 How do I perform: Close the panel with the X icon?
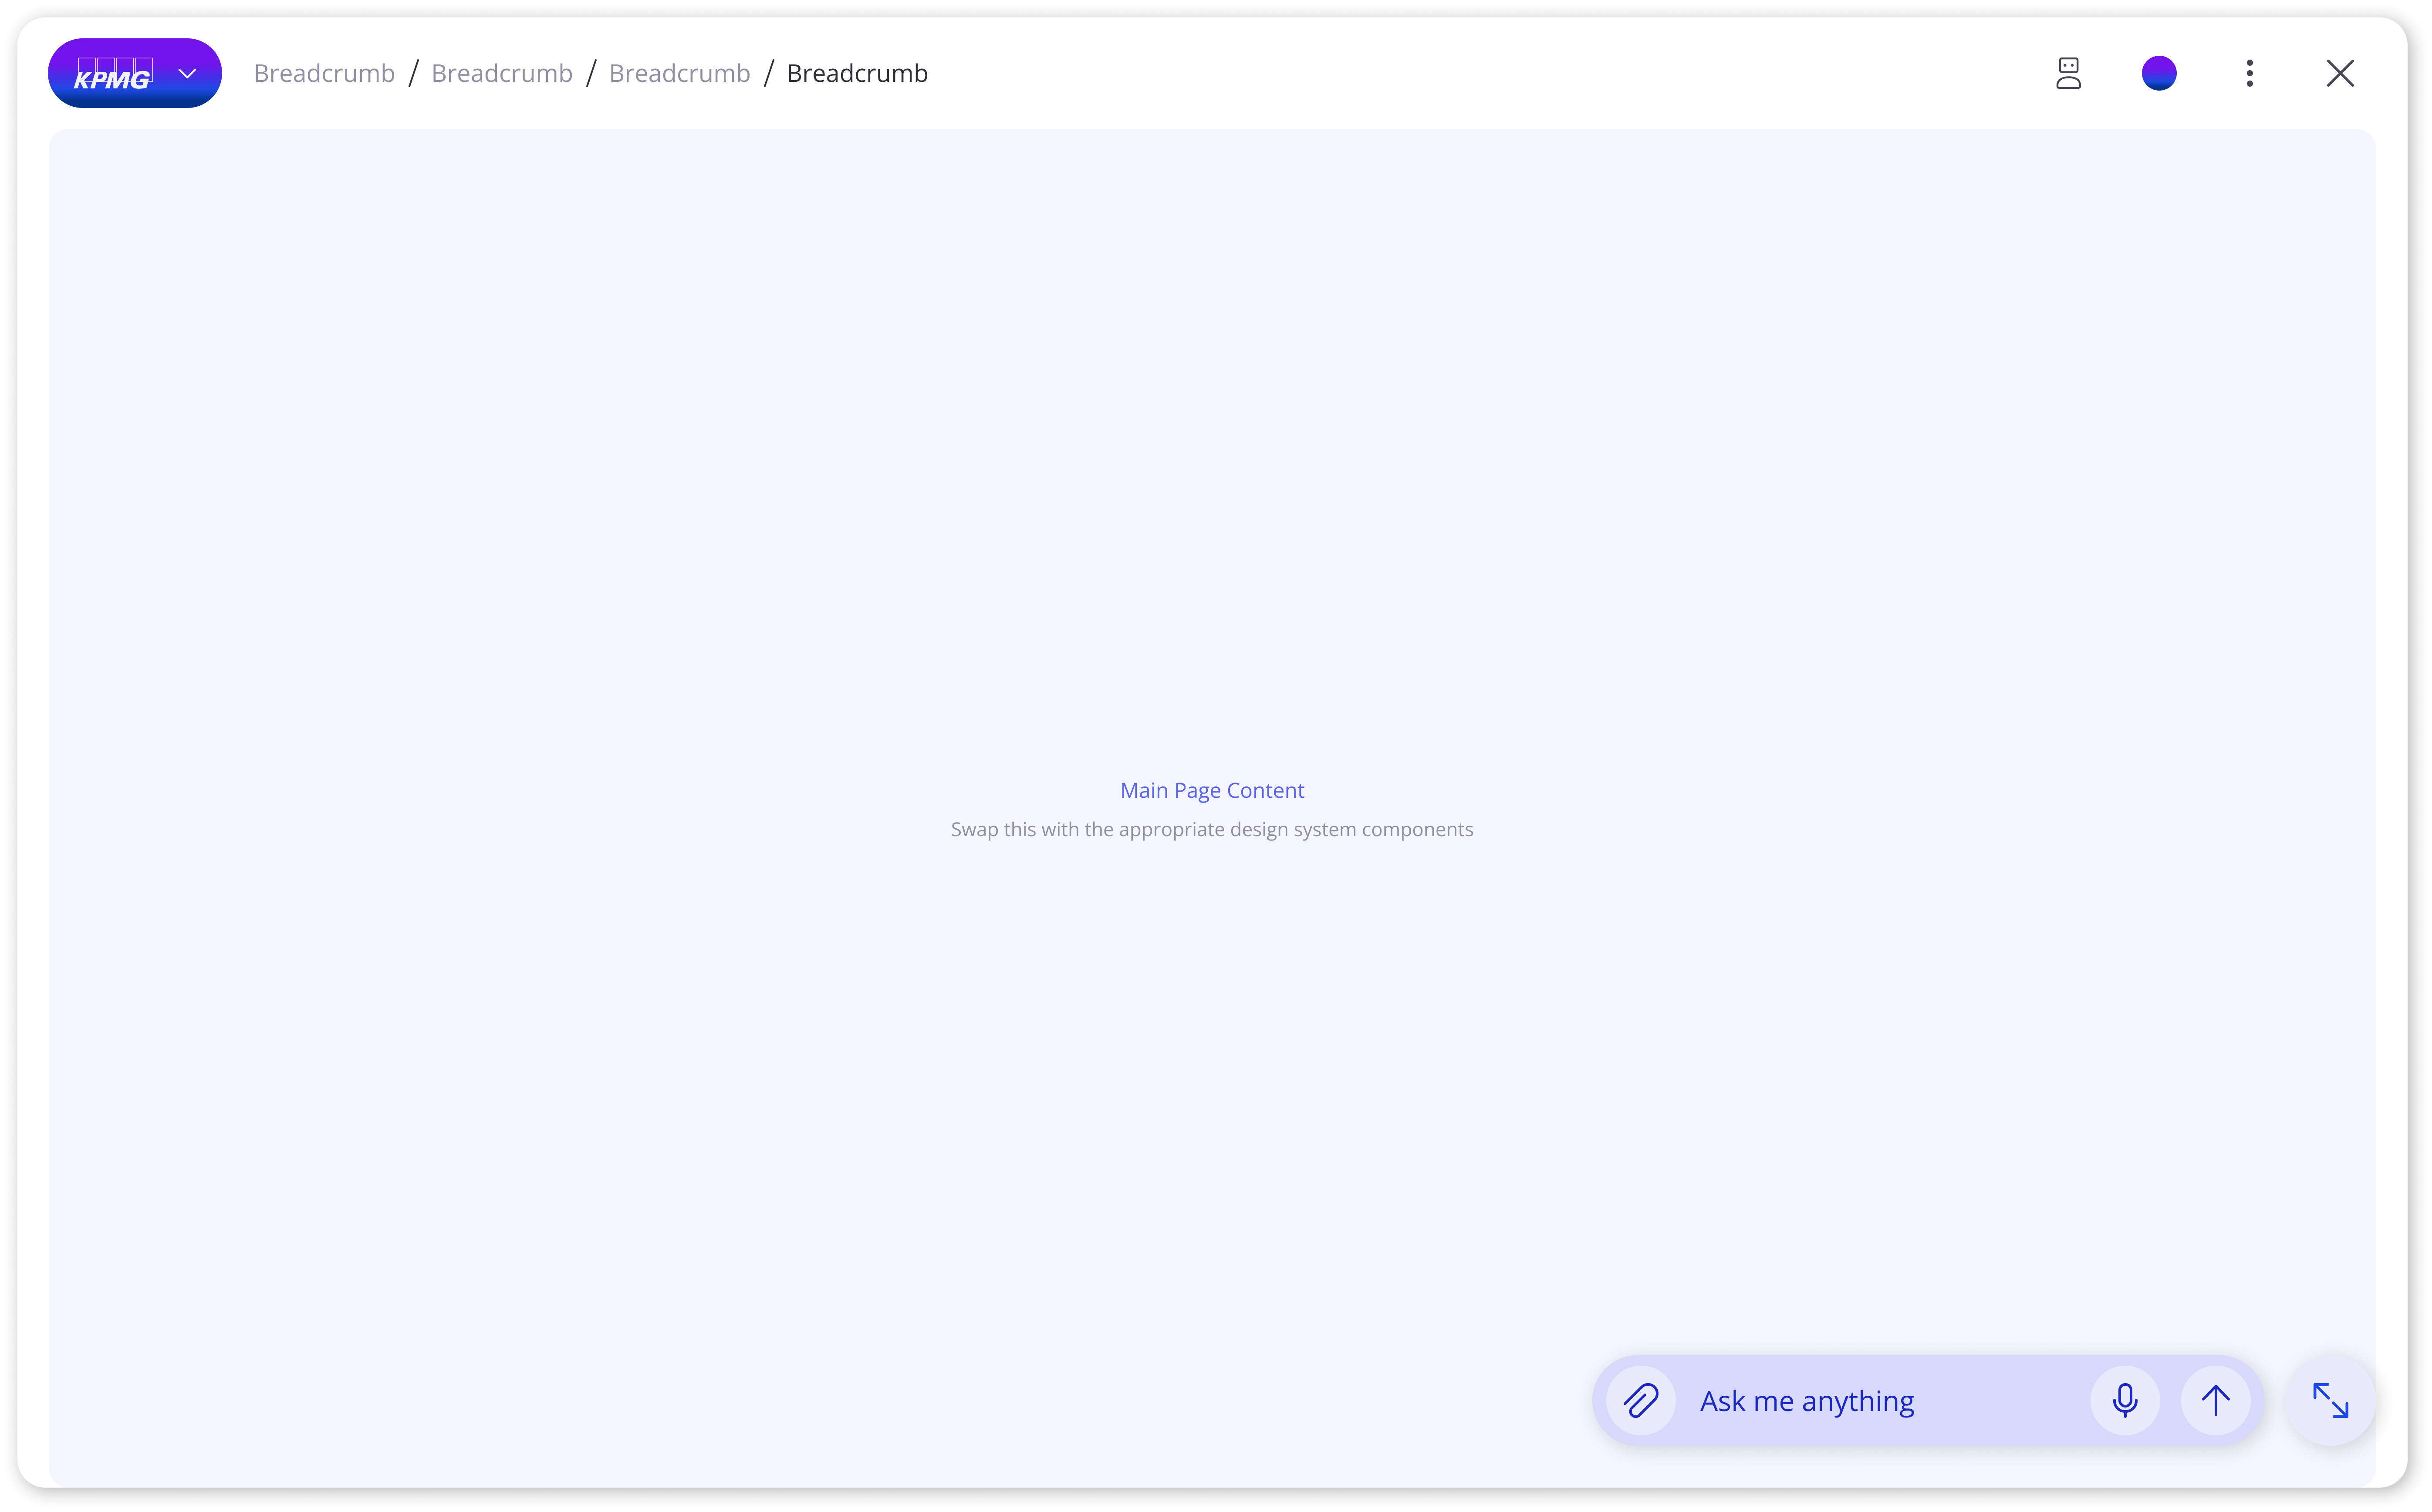tap(2340, 73)
